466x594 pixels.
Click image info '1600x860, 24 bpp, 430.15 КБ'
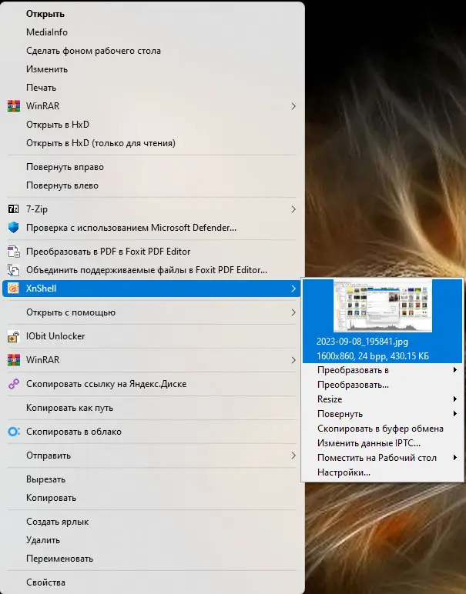373,356
